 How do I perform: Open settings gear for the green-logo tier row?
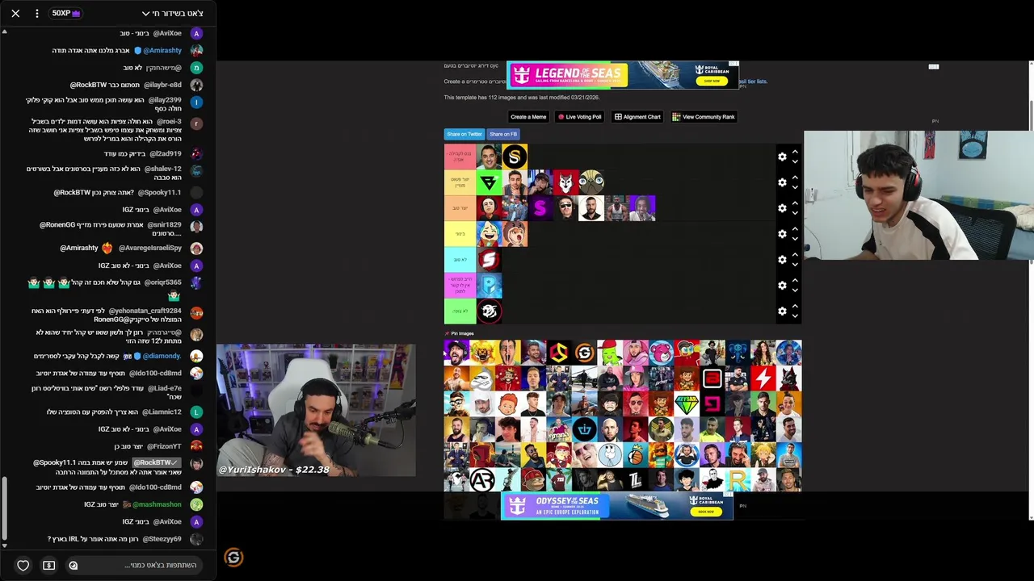(782, 182)
